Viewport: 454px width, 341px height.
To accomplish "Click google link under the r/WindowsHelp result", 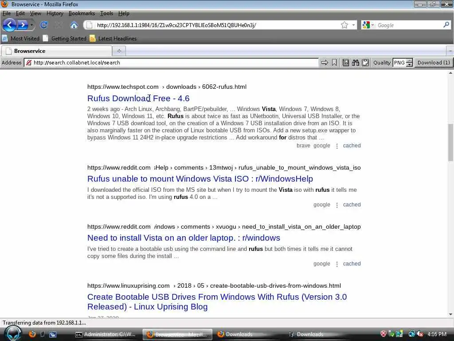I will click(x=322, y=205).
